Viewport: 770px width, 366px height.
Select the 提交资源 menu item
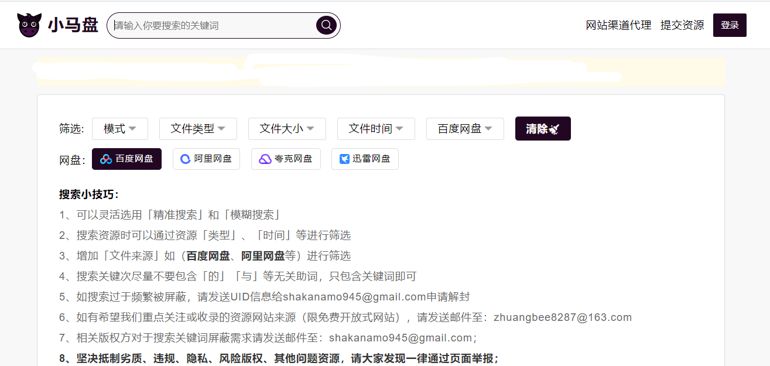(x=682, y=25)
